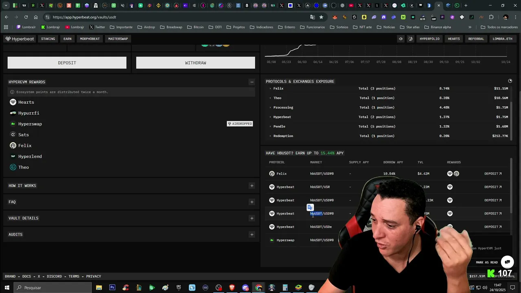Click the Hearts reward icon
This screenshot has height=293, width=521.
click(13, 102)
